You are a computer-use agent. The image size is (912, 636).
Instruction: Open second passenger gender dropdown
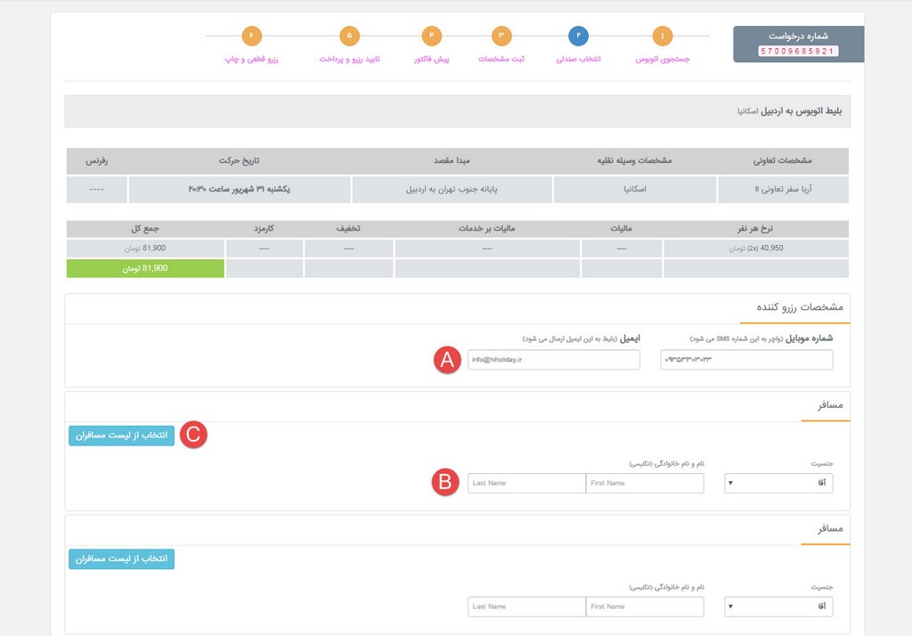point(779,607)
